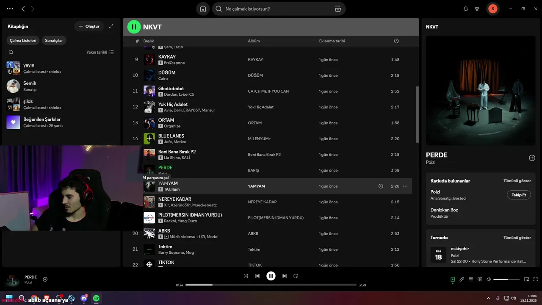Viewport: 542px width, 305px height.
Task: Open the Browse icon in search bar
Action: click(337, 8)
